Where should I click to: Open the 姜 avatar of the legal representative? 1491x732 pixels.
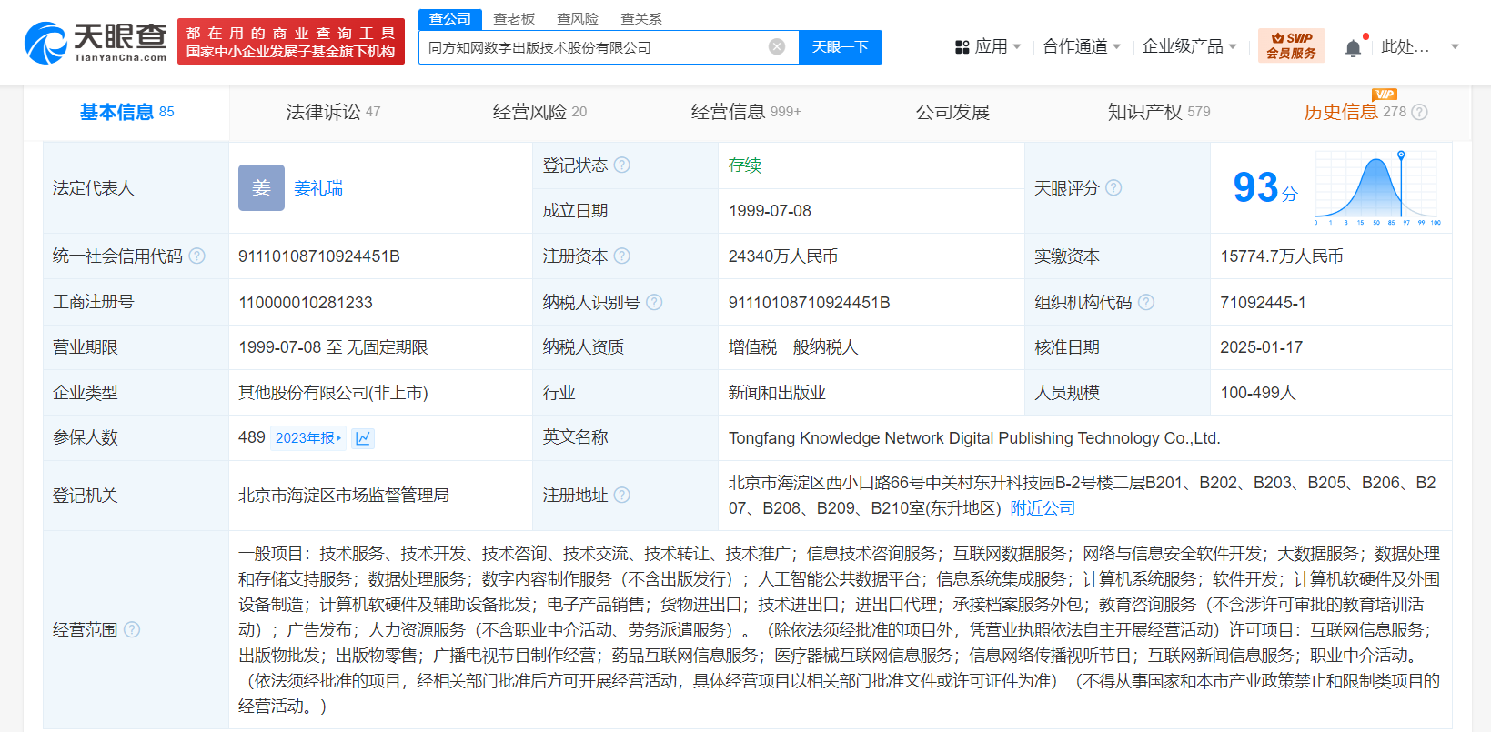coord(261,187)
